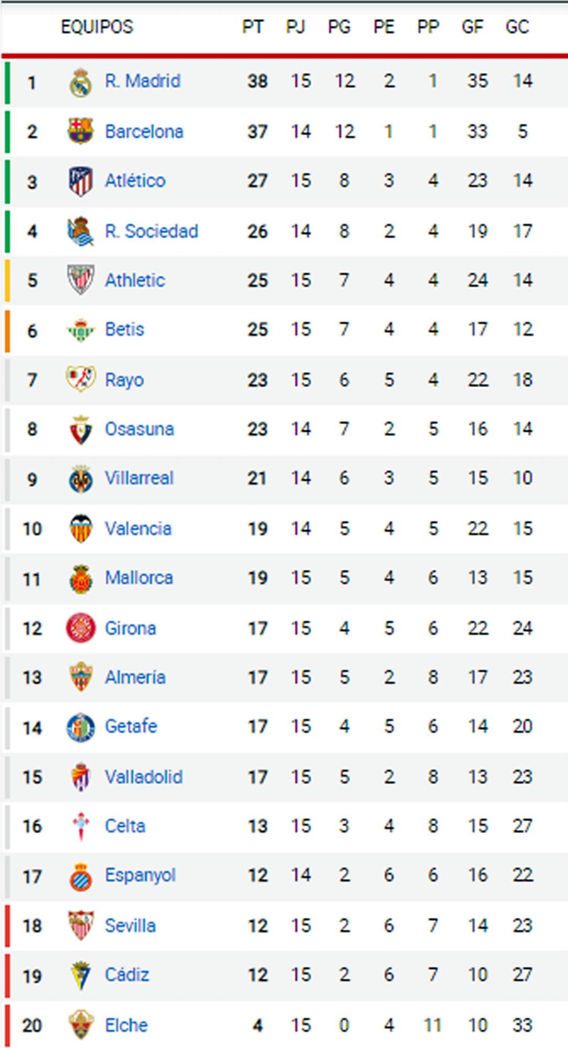Open the Valencia team page link

point(138,528)
